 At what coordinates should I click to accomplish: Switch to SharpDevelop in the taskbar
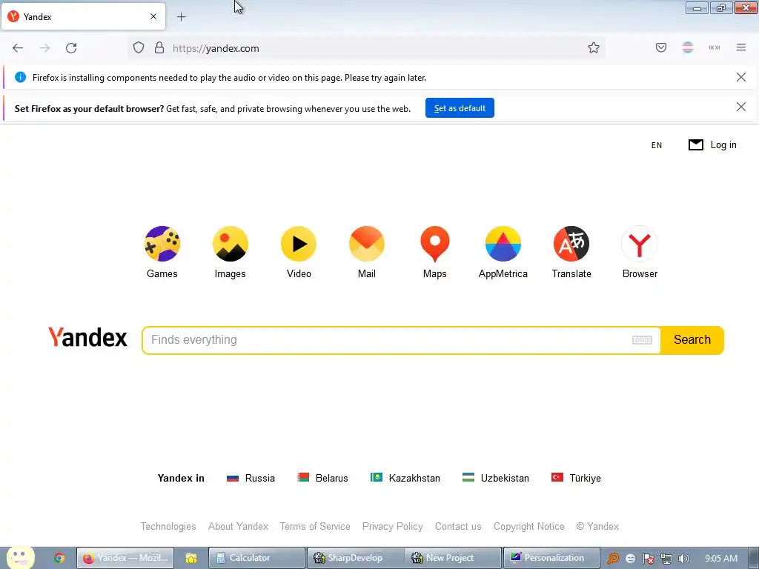(355, 558)
